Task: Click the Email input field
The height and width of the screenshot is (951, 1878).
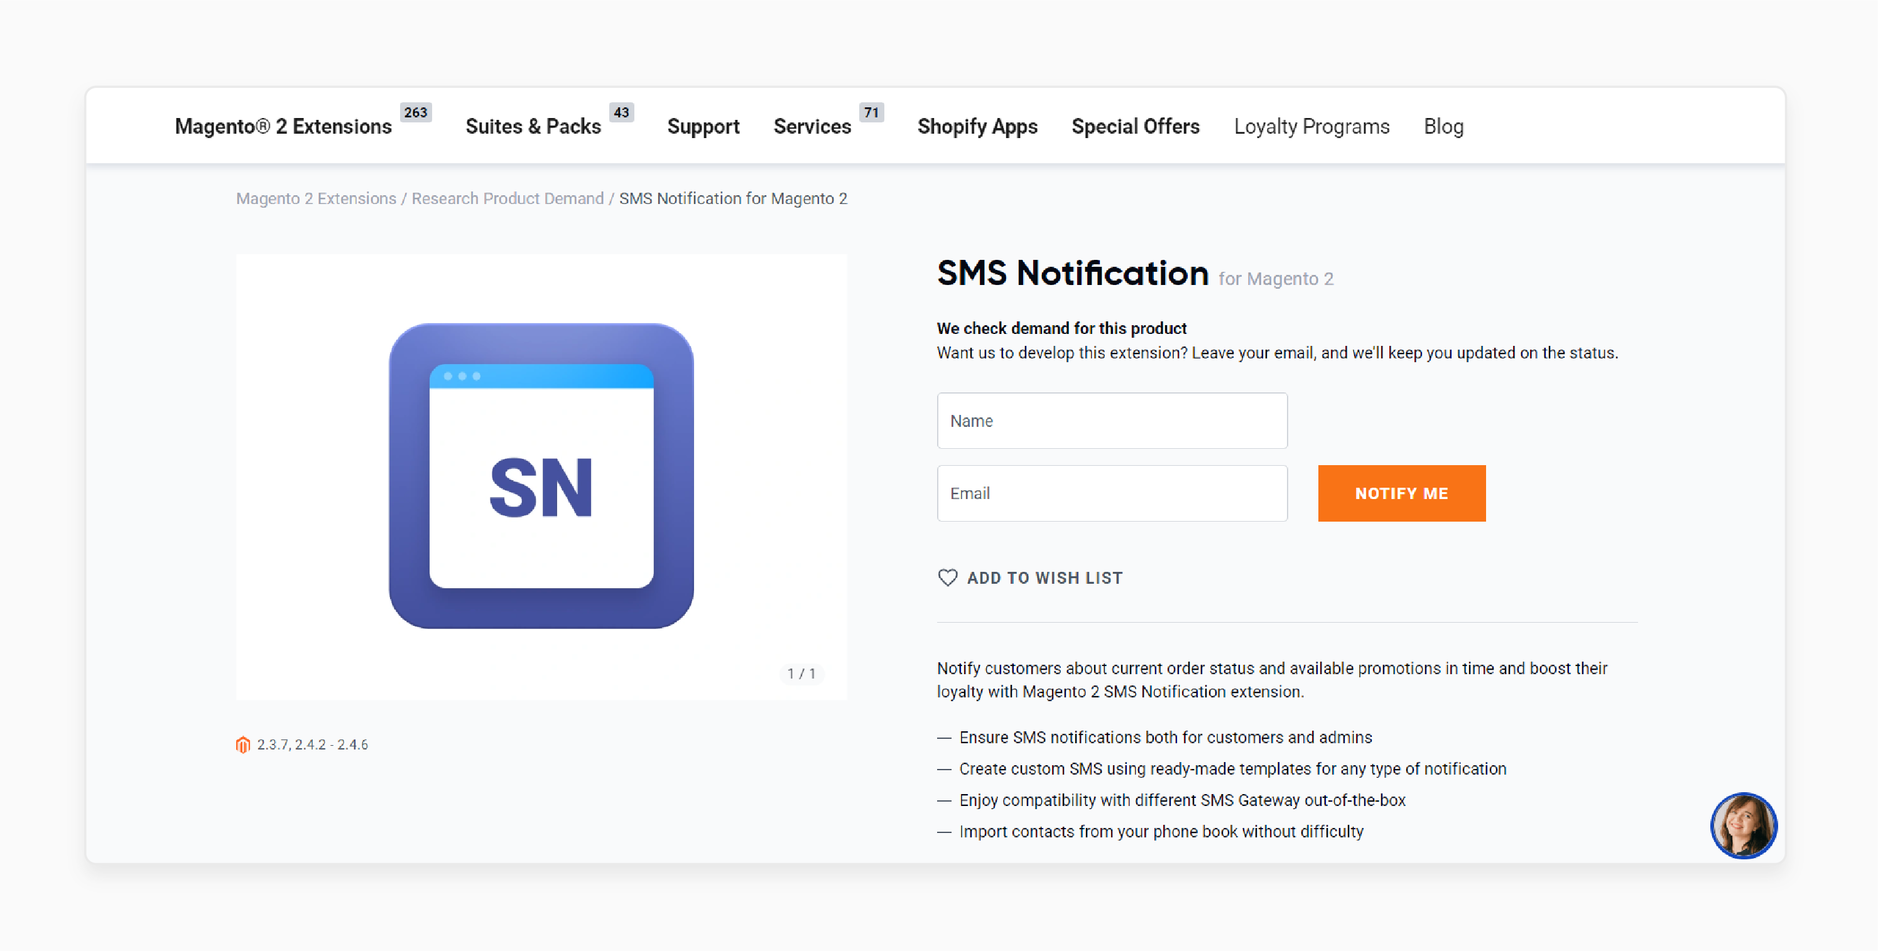Action: [x=1111, y=493]
